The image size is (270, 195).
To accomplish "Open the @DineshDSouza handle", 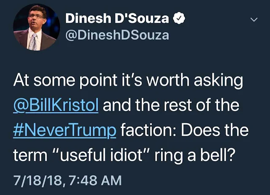I will point(117,35).
